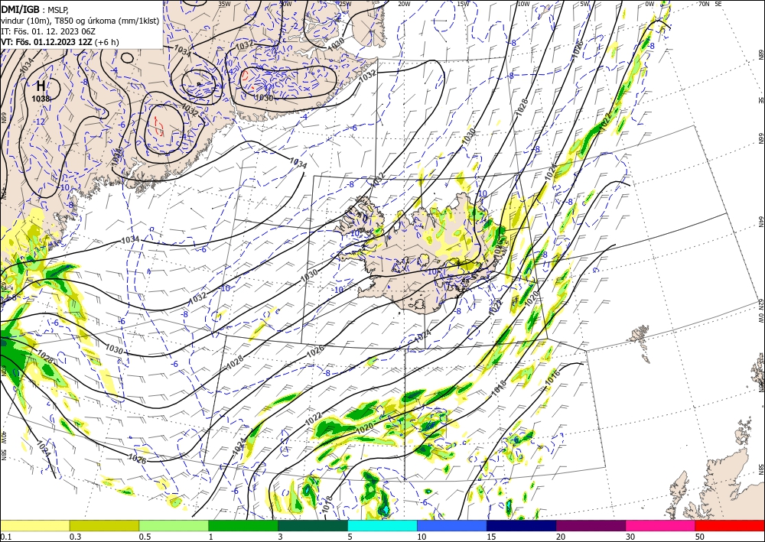Click the "20W" longitude label at the top
Image resolution: width=765 pixels, height=542 pixels.
point(404,4)
